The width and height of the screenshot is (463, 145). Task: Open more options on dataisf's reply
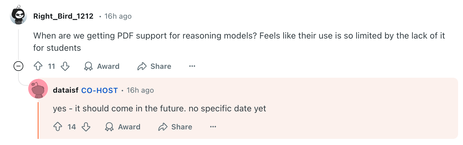pyautogui.click(x=213, y=127)
